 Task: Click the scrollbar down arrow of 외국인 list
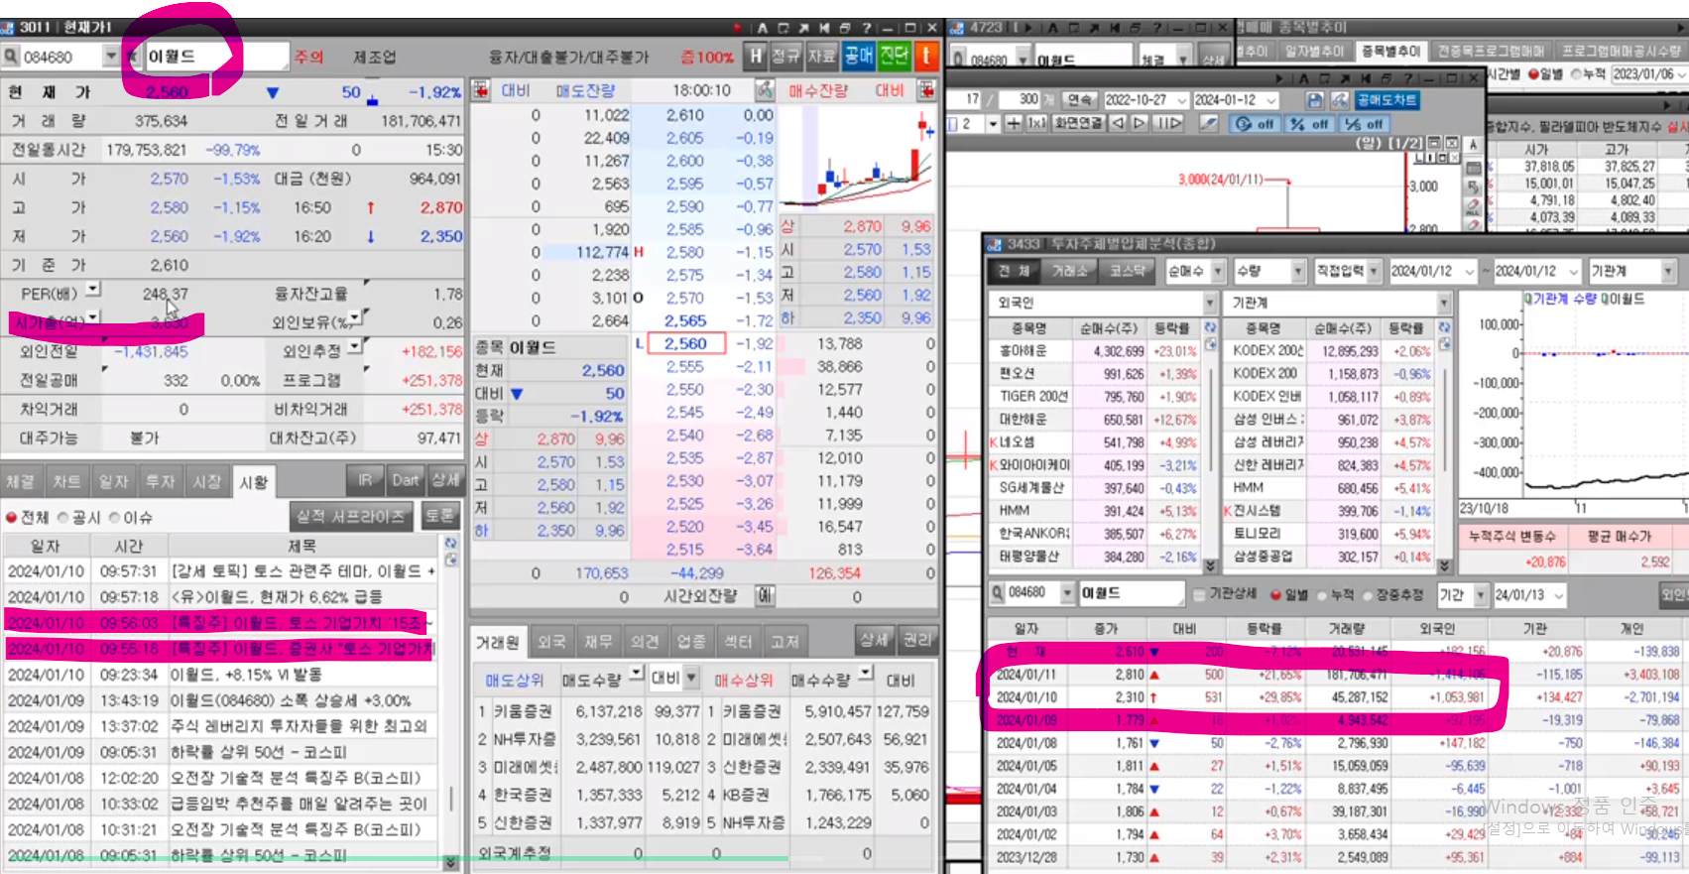pyautogui.click(x=1210, y=565)
